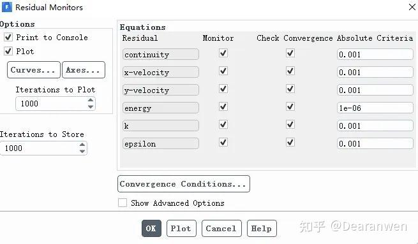Toggle Monitor checkbox for epsilon
The height and width of the screenshot is (244, 418).
click(x=223, y=142)
